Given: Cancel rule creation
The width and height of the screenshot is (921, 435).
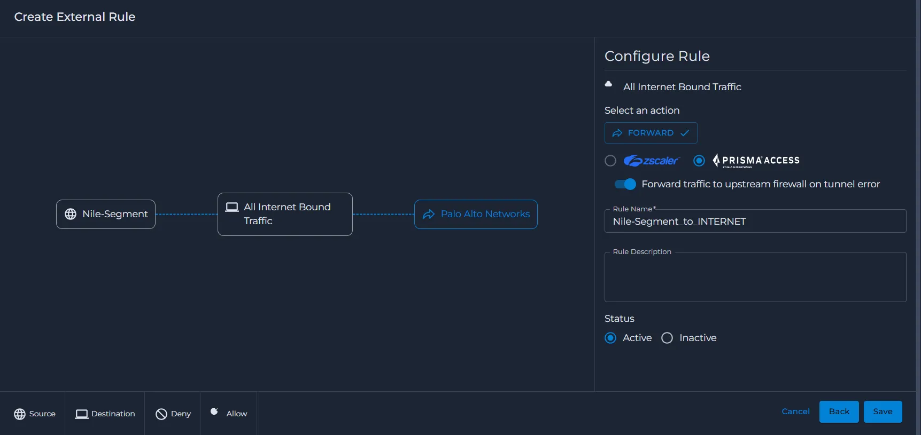Looking at the screenshot, I should click(795, 412).
